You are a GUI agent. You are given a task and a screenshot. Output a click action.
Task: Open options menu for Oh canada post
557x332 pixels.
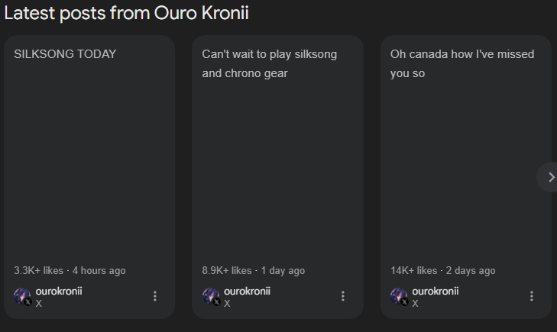pos(532,296)
